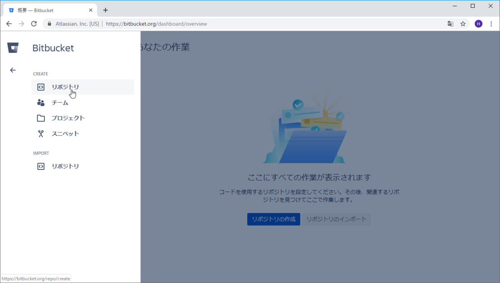Click the import repository icon under IMPORT
Screen dimensions: 500x283
pyautogui.click(x=40, y=166)
